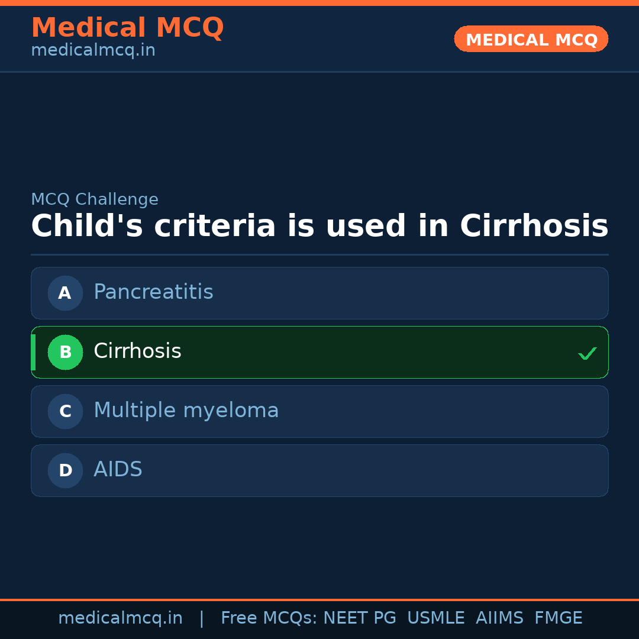Click USMLE in the footer

point(435,618)
